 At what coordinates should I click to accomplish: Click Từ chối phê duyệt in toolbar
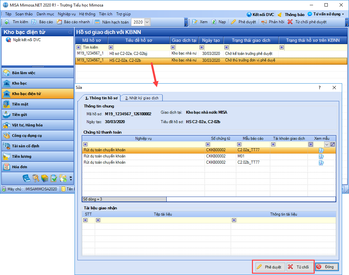point(307,22)
